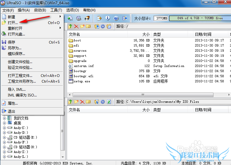The height and width of the screenshot is (165, 231).
Task: Select 工程文件另存为... menu entry
Action: click(32, 81)
